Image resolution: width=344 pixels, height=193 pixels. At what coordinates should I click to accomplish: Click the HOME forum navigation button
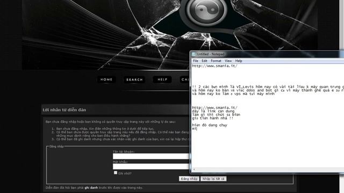coord(106,79)
